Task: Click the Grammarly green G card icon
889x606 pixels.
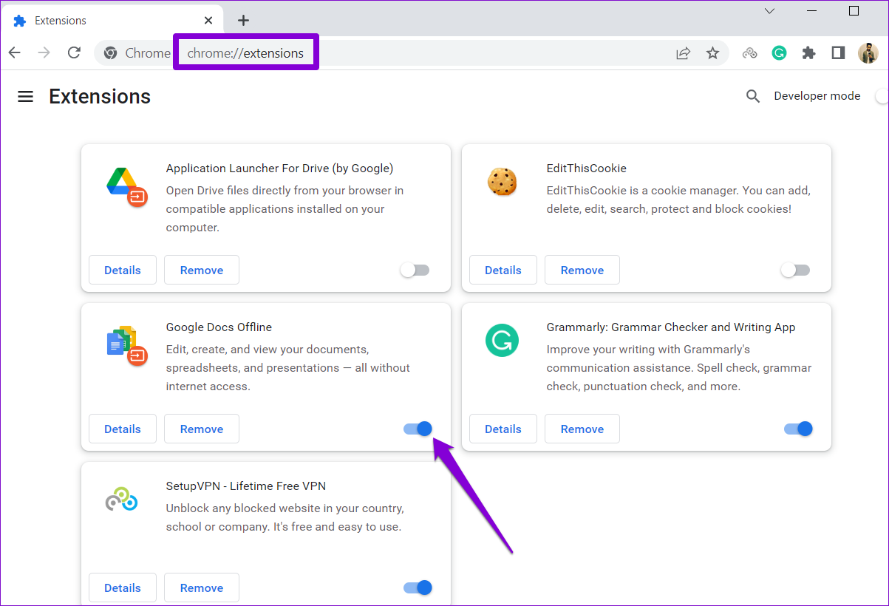Action: click(x=502, y=341)
